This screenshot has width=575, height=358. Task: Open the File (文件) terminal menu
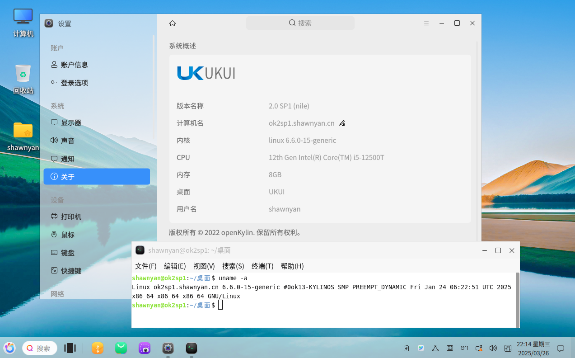(145, 266)
